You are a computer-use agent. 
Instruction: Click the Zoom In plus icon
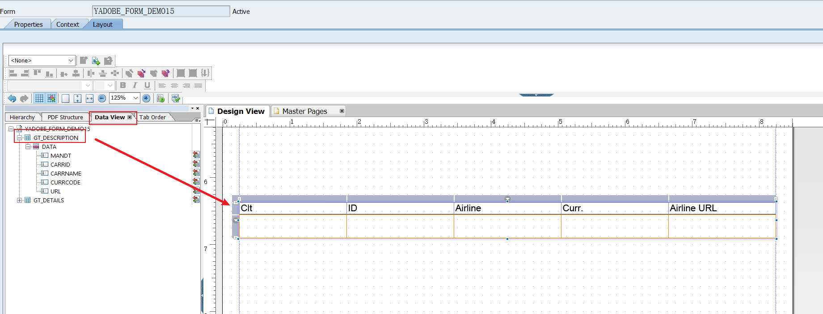pos(146,98)
